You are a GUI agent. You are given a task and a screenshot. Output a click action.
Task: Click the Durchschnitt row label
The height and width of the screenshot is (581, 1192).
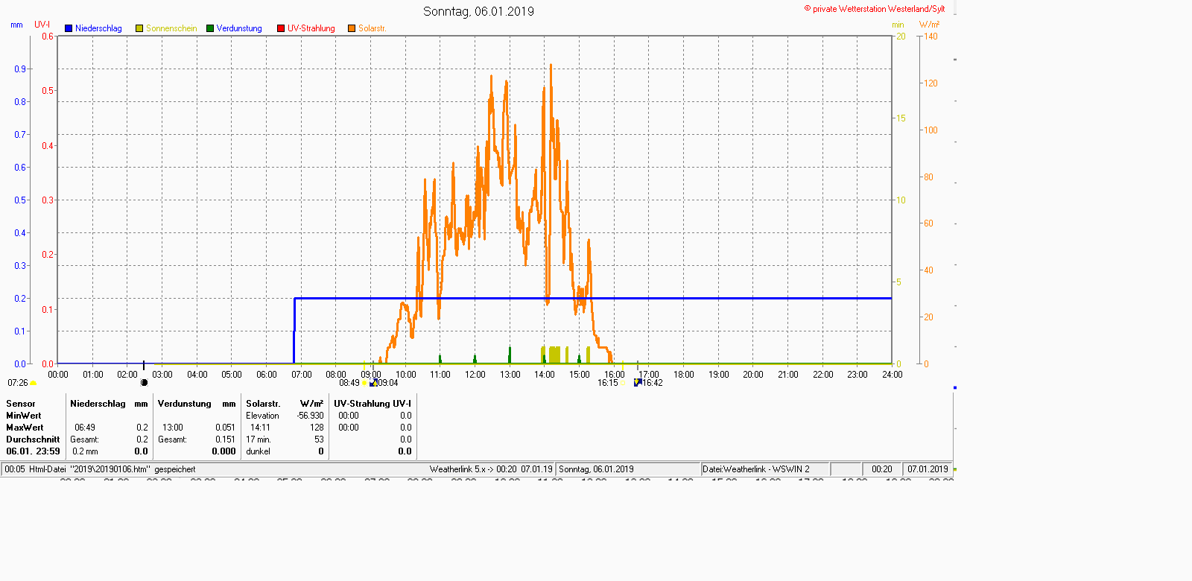(x=33, y=439)
